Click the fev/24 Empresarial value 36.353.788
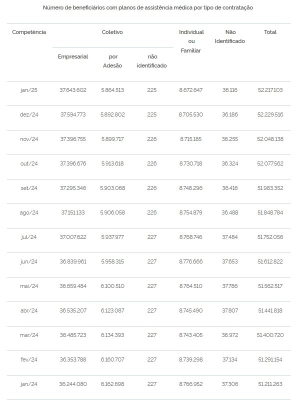The image size is (292, 400). tap(73, 359)
